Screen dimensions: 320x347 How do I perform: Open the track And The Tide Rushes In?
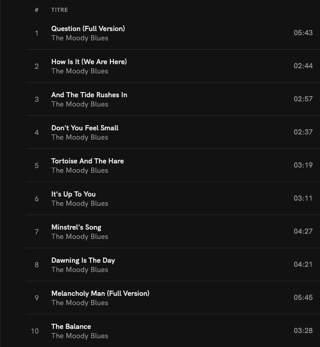pyautogui.click(x=89, y=95)
